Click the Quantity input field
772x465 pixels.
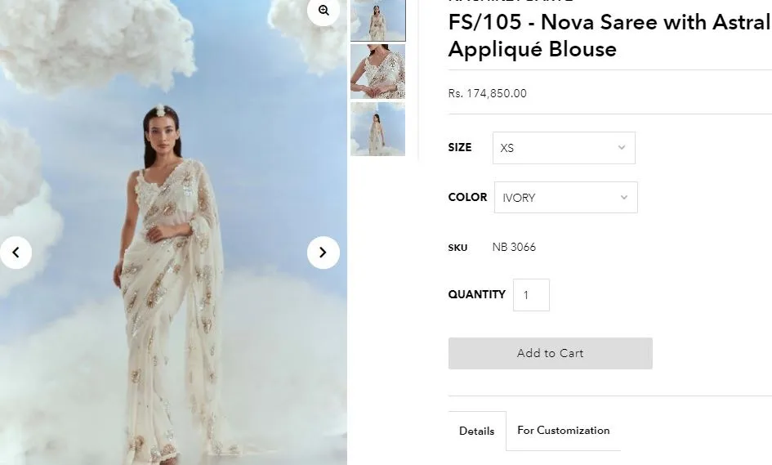pyautogui.click(x=531, y=295)
